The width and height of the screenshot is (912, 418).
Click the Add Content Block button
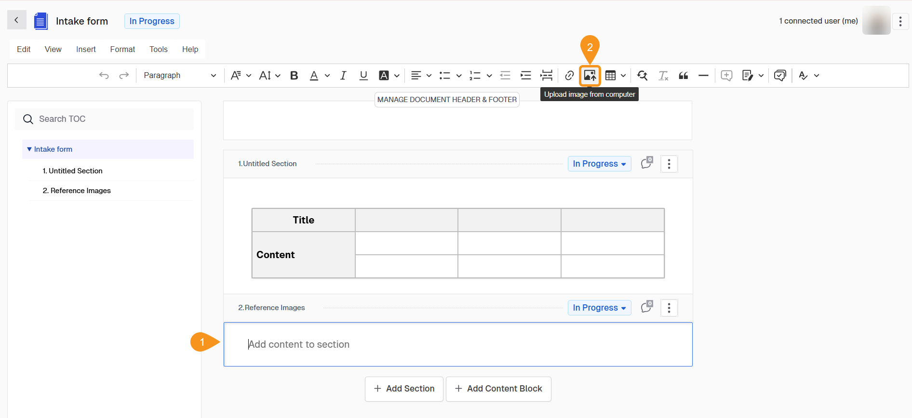click(498, 389)
